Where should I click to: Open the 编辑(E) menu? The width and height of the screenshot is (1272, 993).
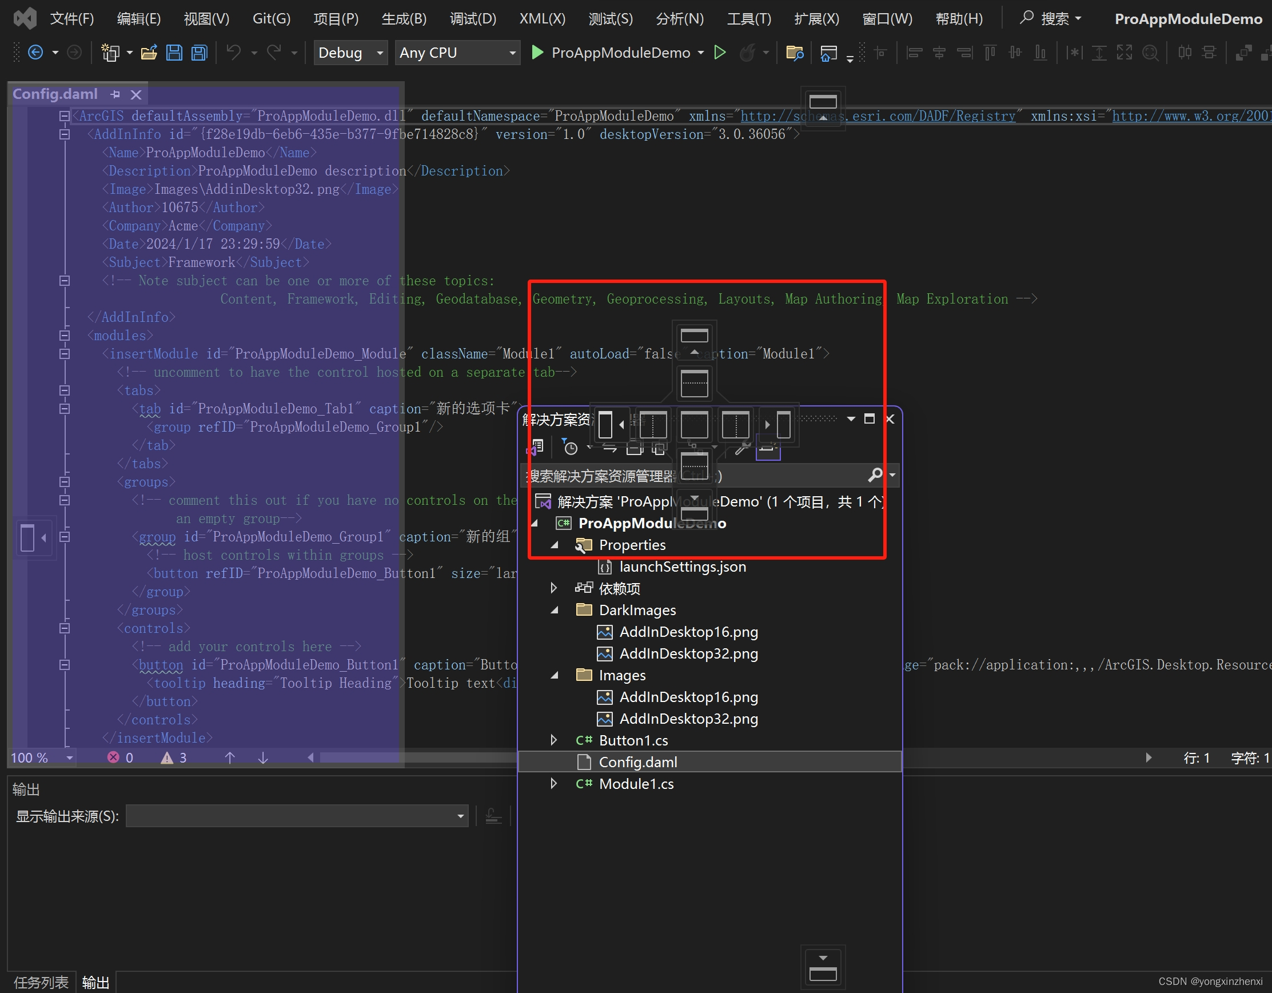point(138,19)
